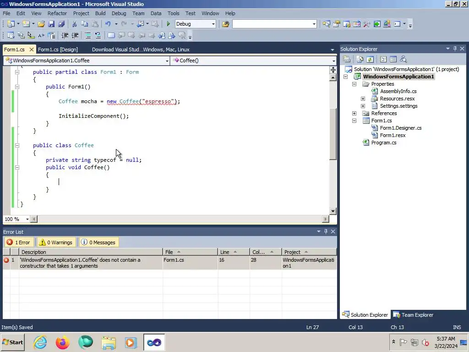Open the Command Window toolbar icon
Screen dimensions: 469x352
[397, 24]
